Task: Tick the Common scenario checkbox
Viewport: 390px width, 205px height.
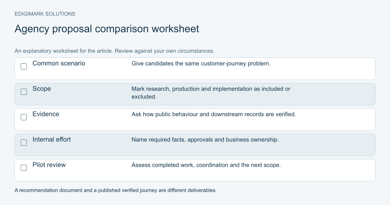Action: point(24,66)
